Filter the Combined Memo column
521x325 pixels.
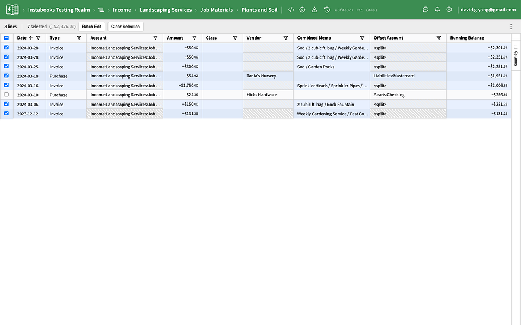[362, 38]
